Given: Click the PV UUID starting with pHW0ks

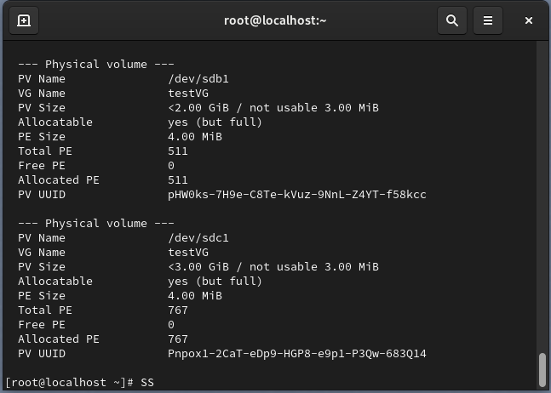Looking at the screenshot, I should (x=297, y=195).
